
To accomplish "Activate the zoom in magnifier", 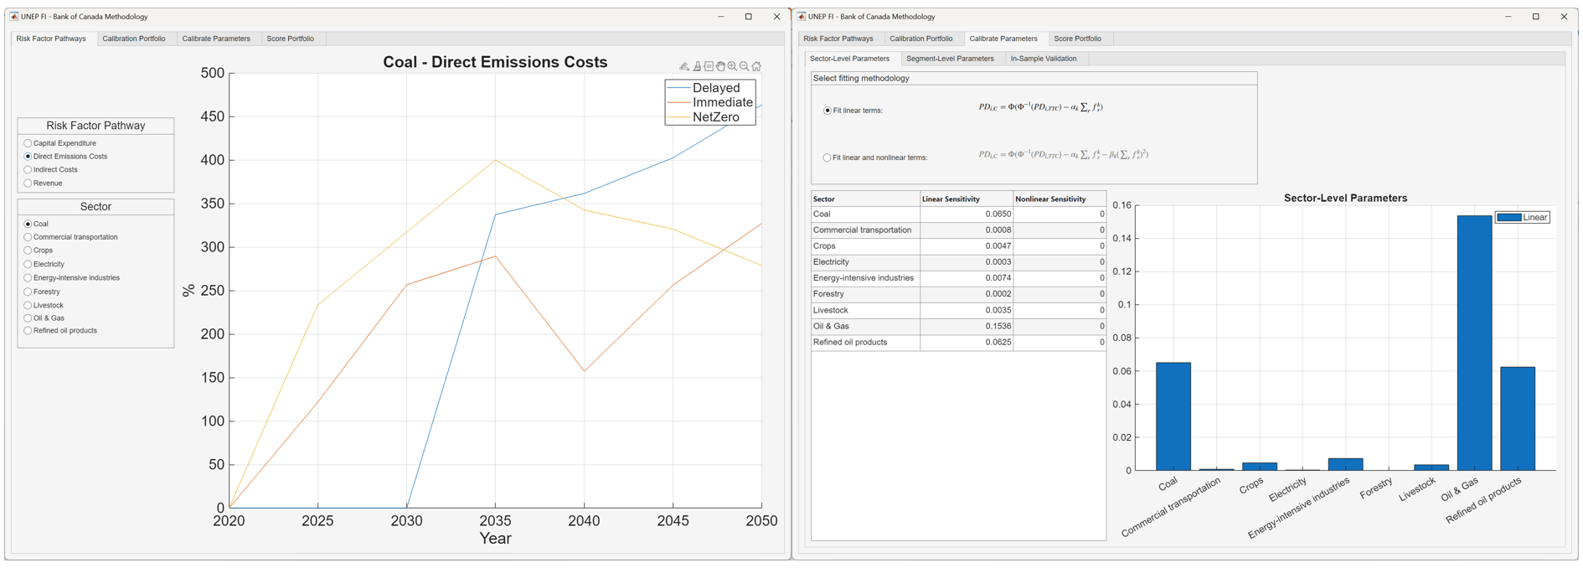I will pos(732,66).
